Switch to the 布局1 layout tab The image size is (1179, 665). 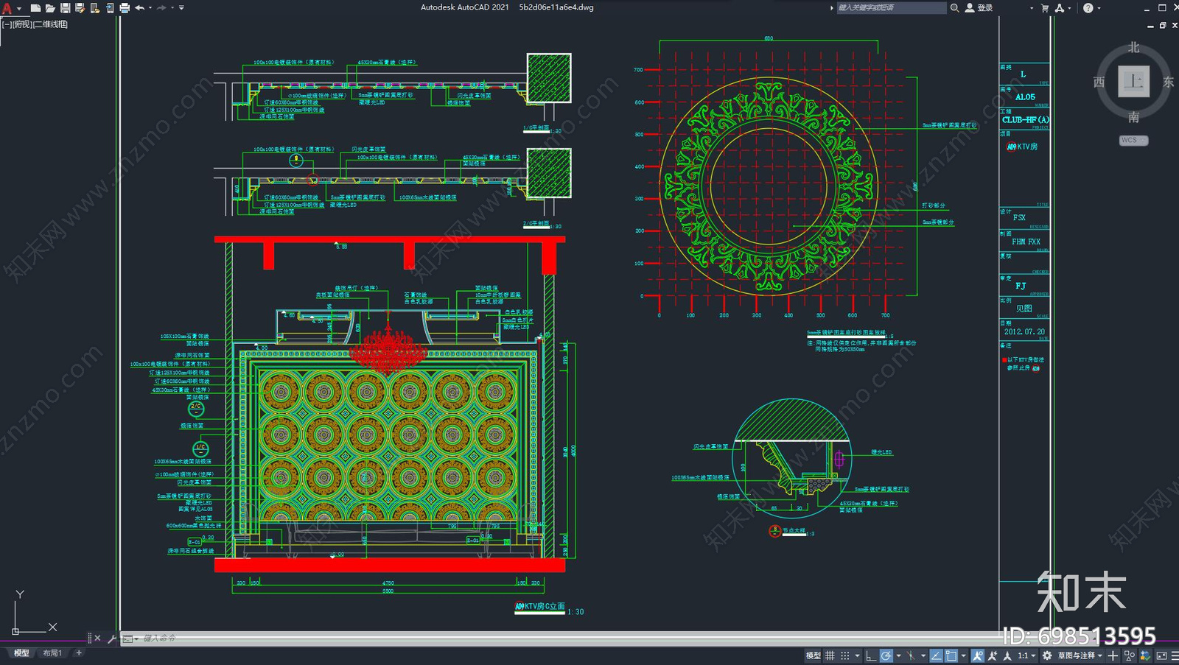point(52,652)
